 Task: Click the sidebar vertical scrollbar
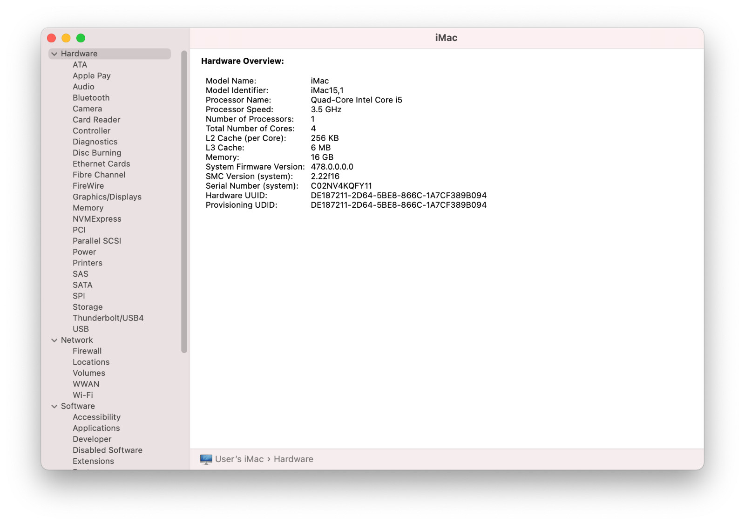point(184,202)
